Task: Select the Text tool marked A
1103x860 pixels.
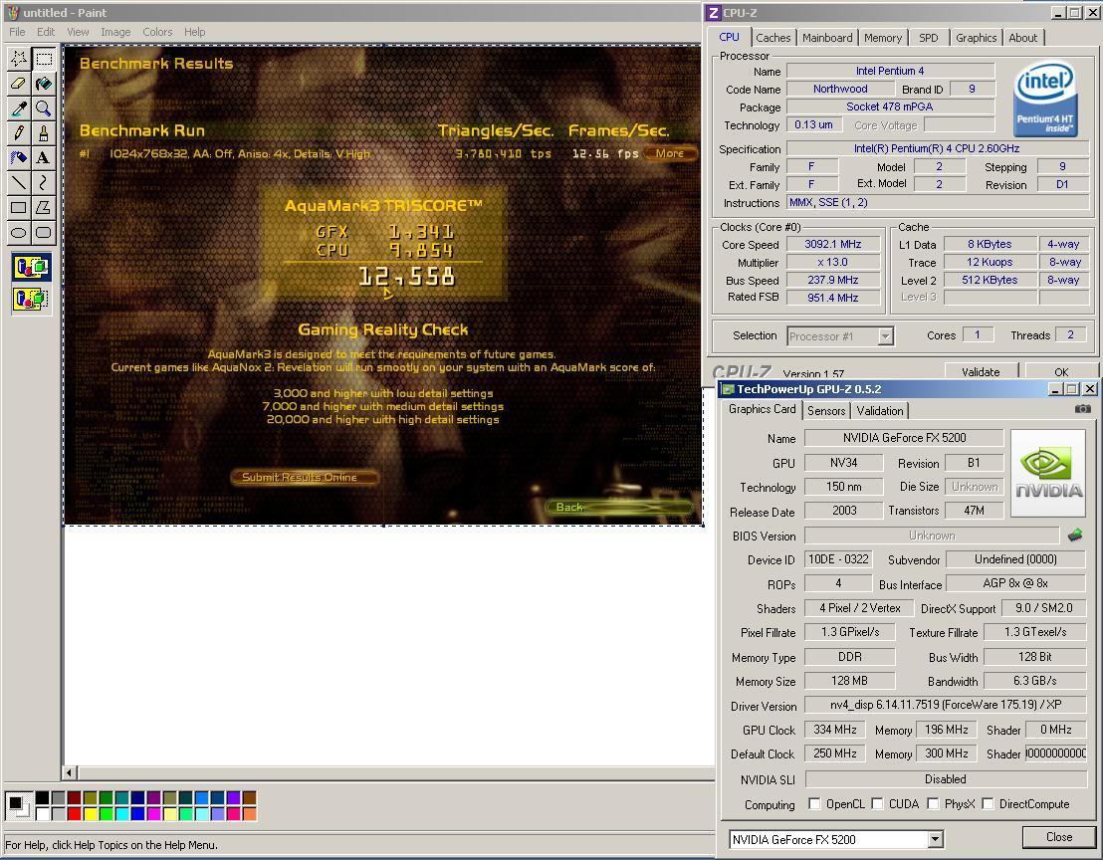Action: [44, 157]
